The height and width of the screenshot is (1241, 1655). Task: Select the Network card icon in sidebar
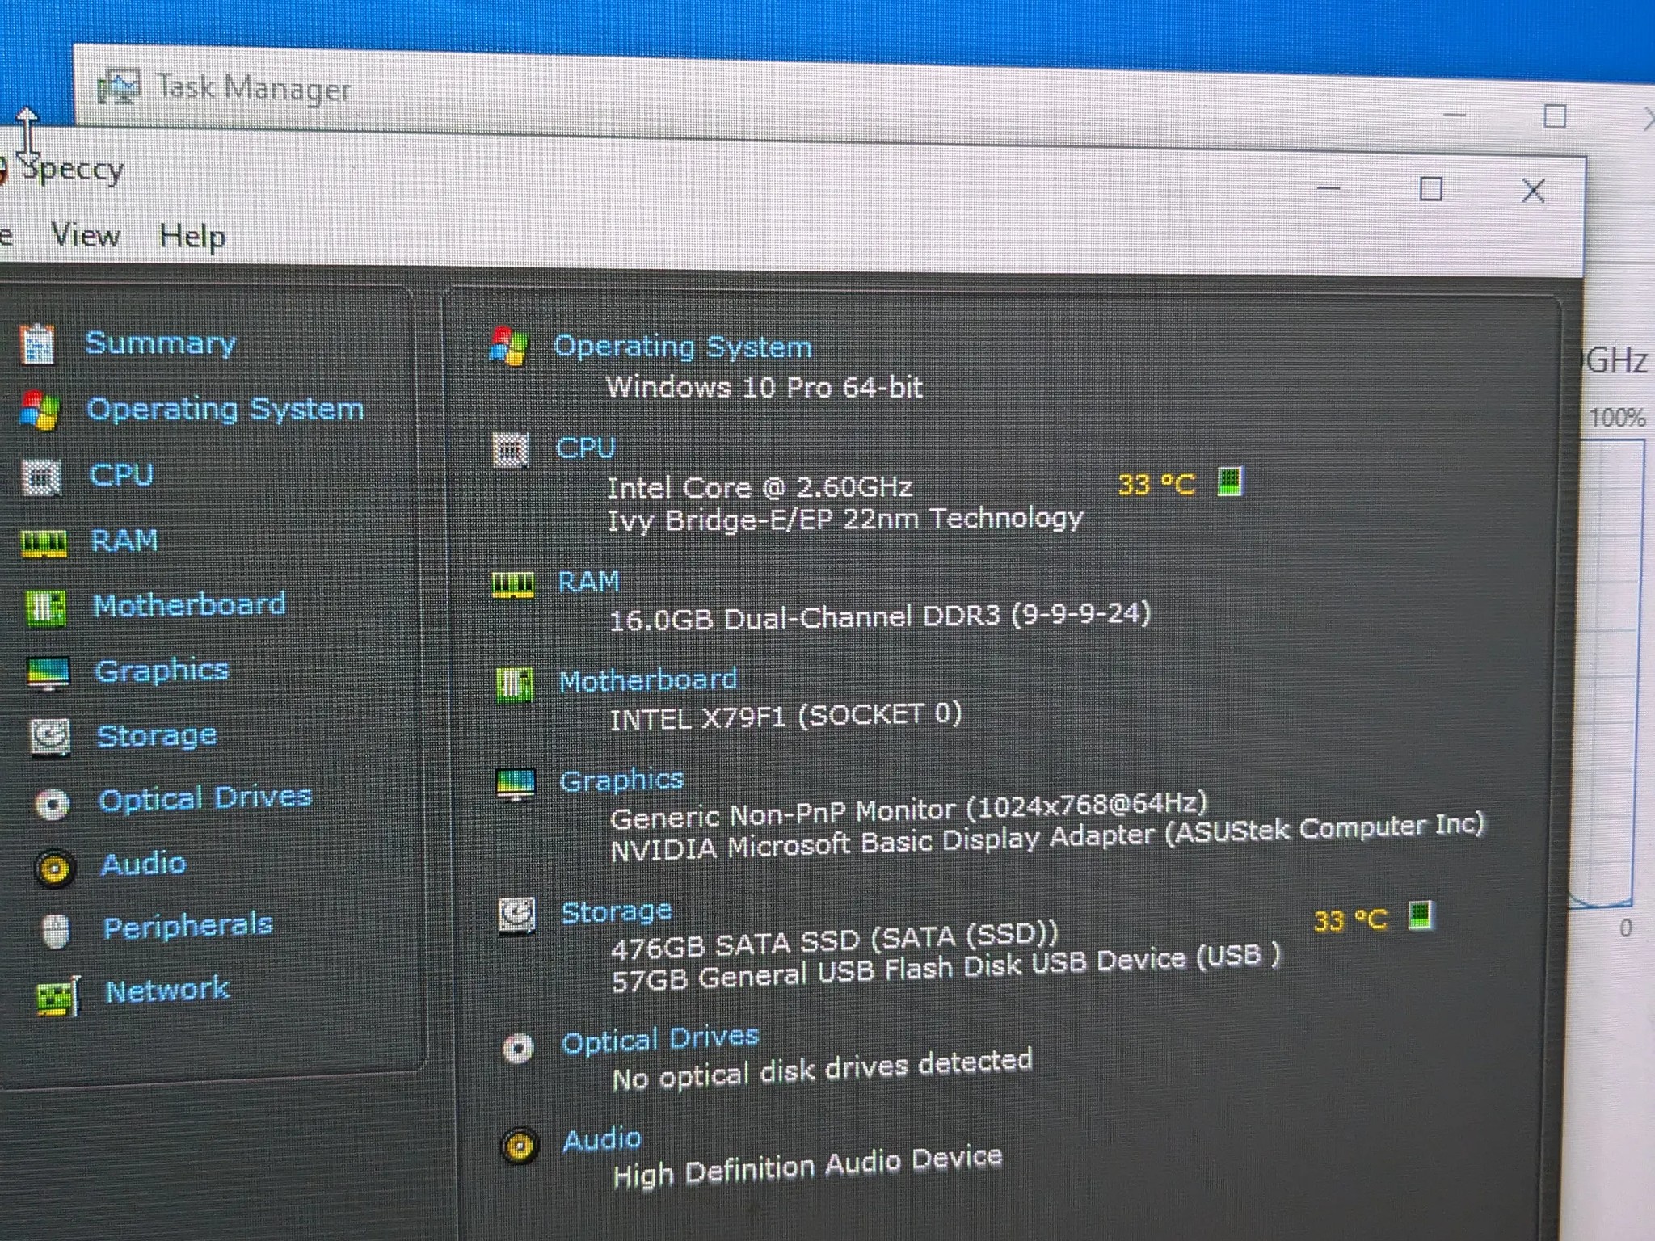58,996
